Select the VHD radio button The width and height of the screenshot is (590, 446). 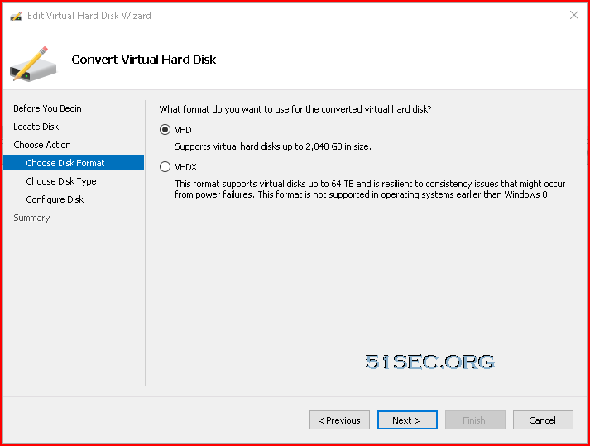[x=165, y=130]
